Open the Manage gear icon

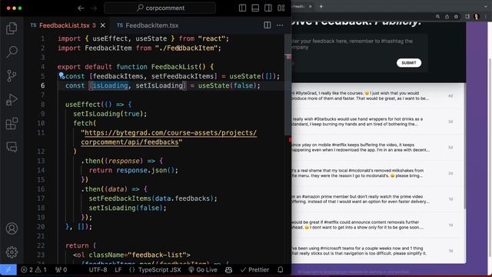(12, 252)
